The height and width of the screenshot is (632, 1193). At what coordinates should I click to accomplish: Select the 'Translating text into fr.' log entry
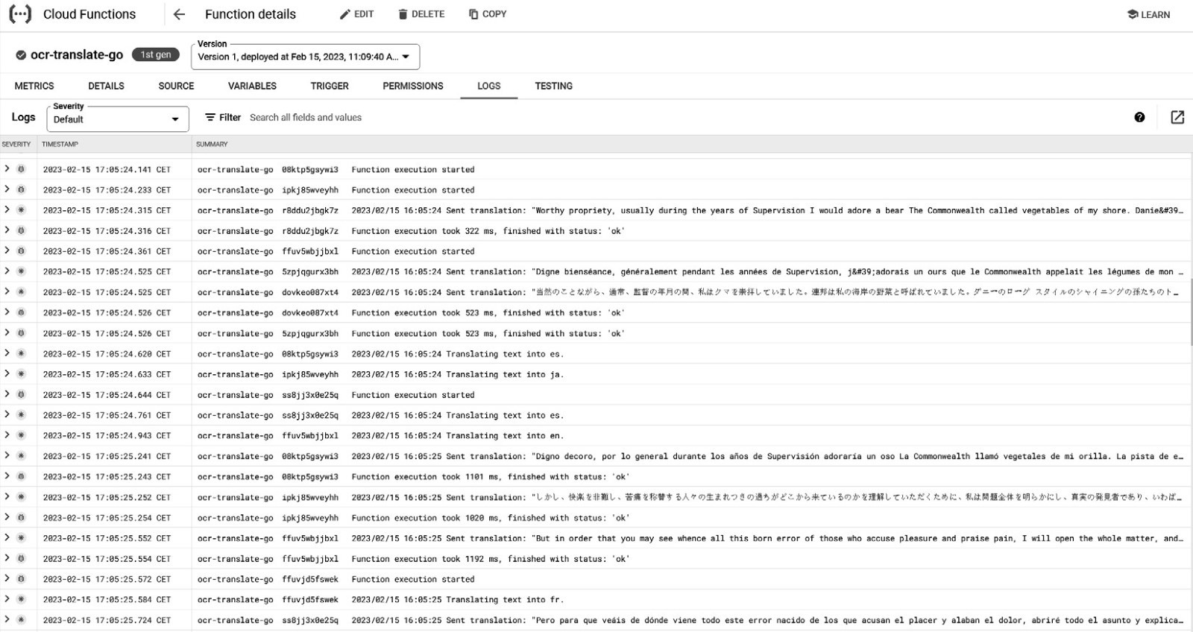click(458, 599)
